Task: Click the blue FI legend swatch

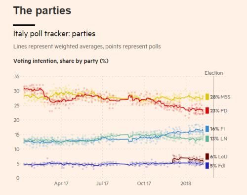Action: (207, 129)
